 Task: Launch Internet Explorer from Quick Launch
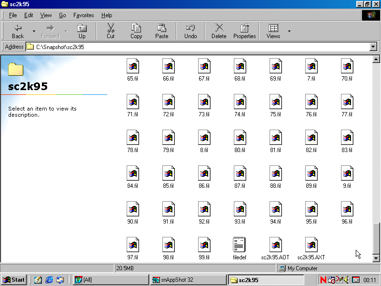click(49, 280)
